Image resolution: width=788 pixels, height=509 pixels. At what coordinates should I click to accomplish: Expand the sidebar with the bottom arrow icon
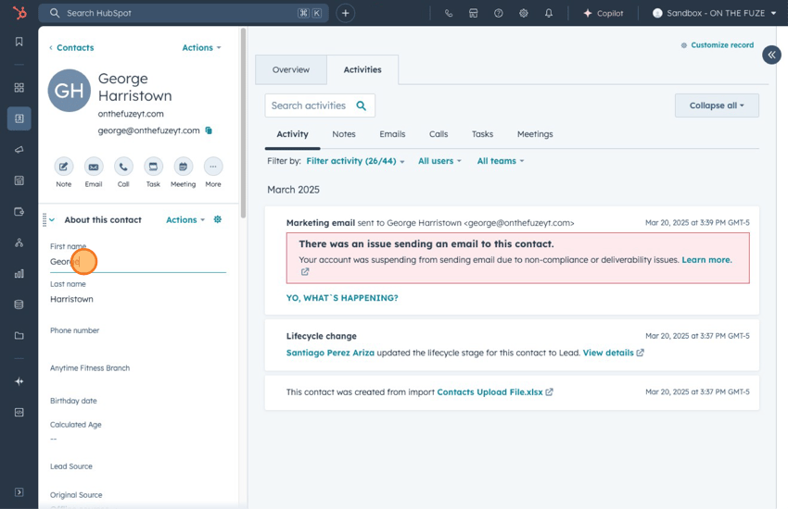[x=19, y=492]
